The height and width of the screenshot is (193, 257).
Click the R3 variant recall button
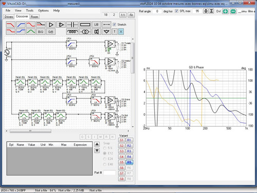click(x=129, y=151)
